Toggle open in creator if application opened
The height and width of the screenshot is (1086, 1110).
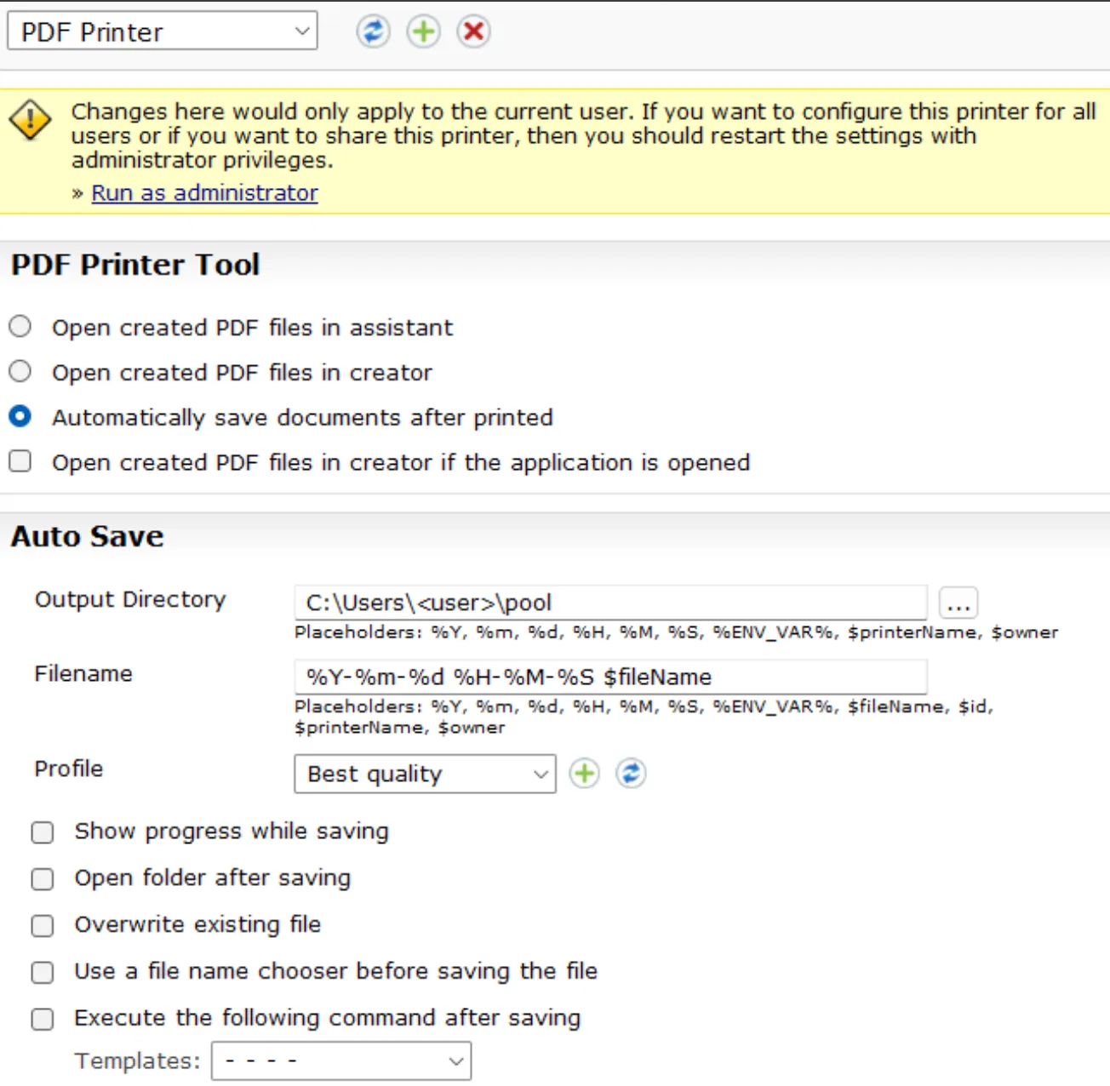pos(20,461)
